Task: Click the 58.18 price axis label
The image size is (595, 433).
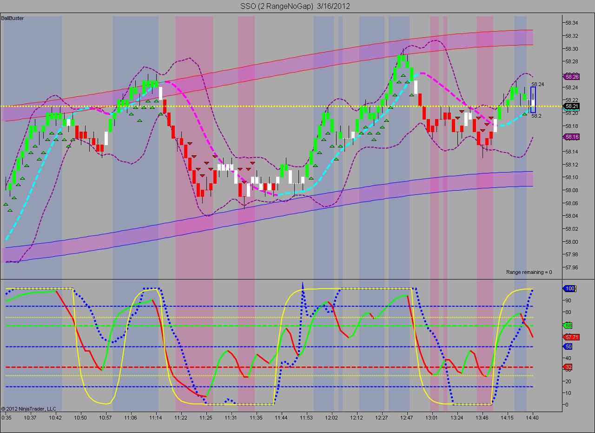Action: click(x=572, y=126)
